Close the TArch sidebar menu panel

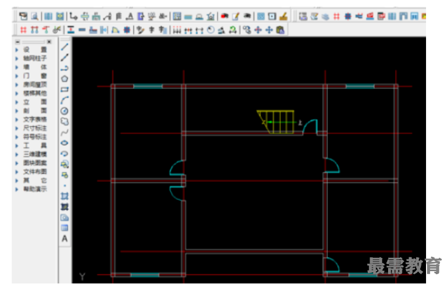49,42
